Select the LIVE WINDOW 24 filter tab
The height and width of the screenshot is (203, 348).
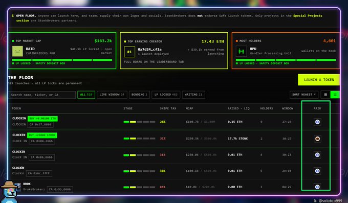pyautogui.click(x=112, y=95)
